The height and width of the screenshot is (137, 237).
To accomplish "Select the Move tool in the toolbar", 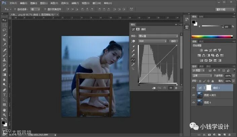I will click(4, 20).
